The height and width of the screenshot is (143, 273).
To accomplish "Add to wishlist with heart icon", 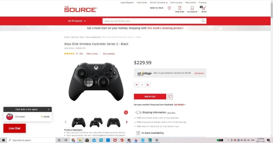I will click(x=170, y=96).
